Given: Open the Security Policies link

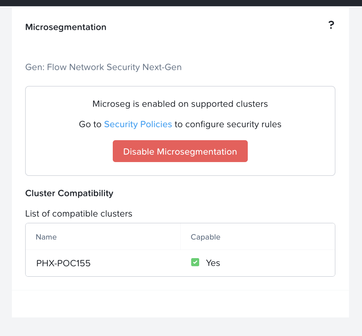Looking at the screenshot, I should (138, 124).
